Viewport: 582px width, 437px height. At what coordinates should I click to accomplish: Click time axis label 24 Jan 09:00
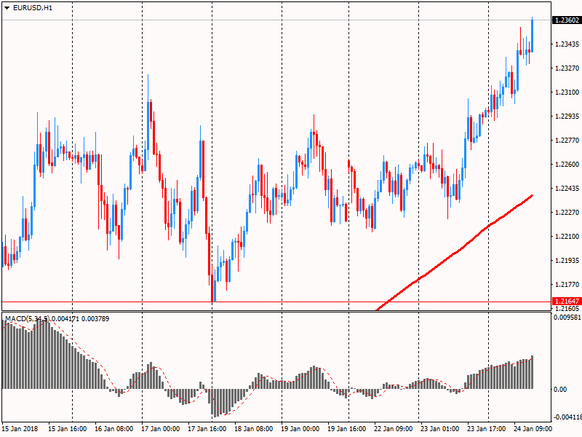click(x=533, y=429)
